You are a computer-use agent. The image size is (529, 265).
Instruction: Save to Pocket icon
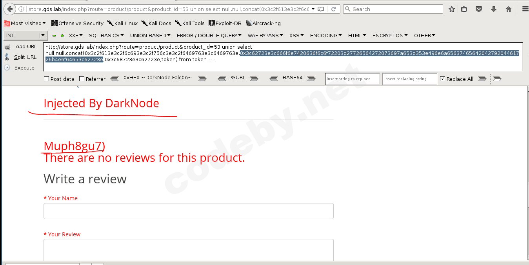[479, 9]
